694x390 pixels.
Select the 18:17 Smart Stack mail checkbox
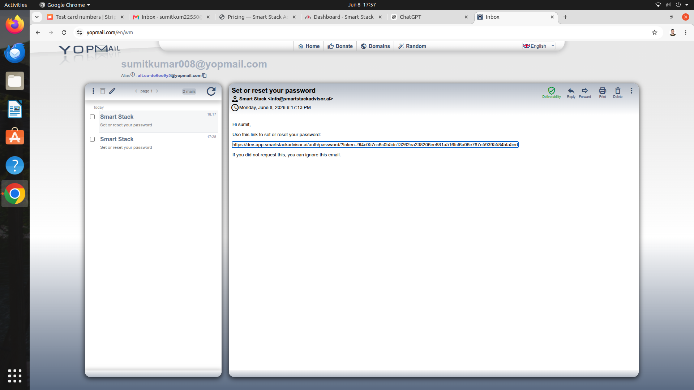[92, 117]
